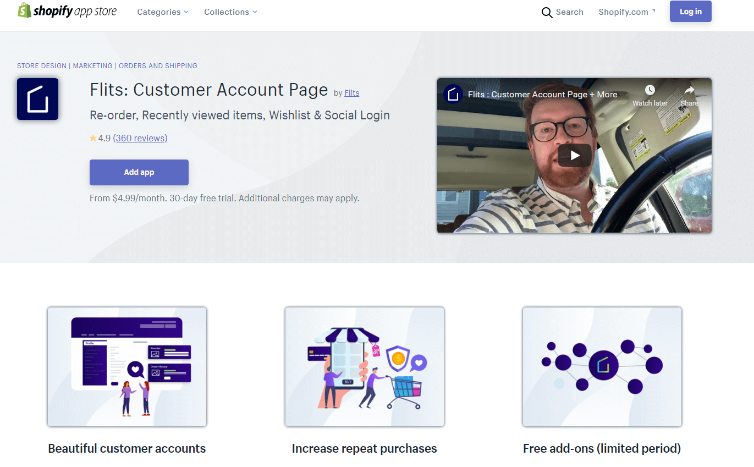Open Search with the magnifier icon

click(x=562, y=12)
